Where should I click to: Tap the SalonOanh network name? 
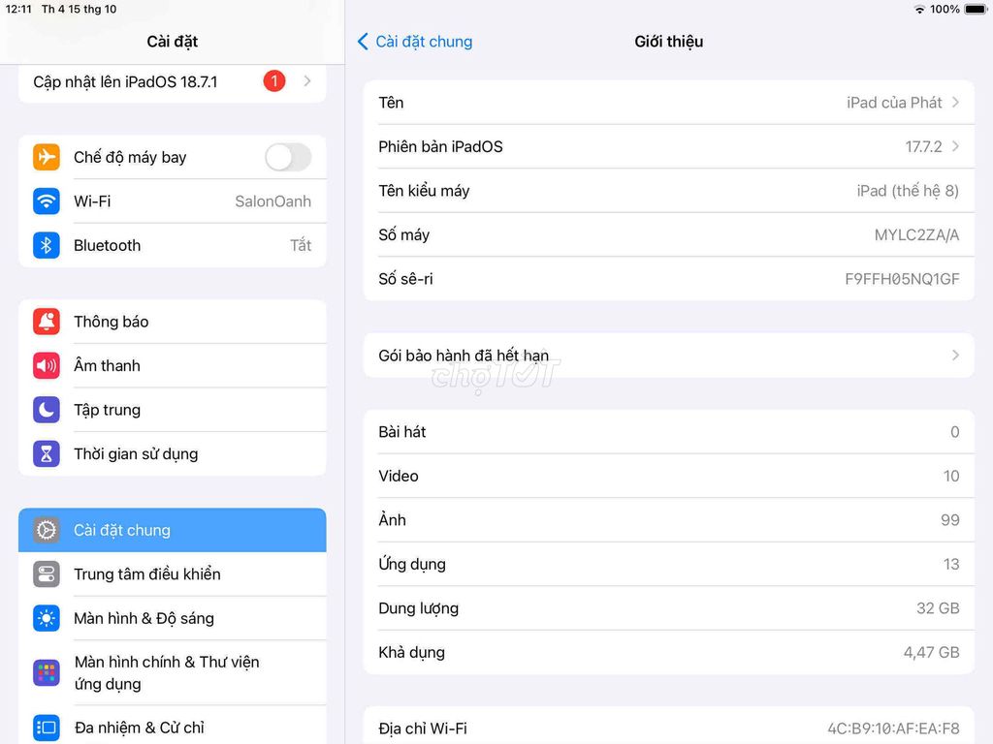click(x=272, y=201)
